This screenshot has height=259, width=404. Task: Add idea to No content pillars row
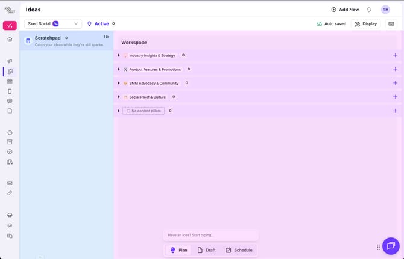(x=395, y=111)
